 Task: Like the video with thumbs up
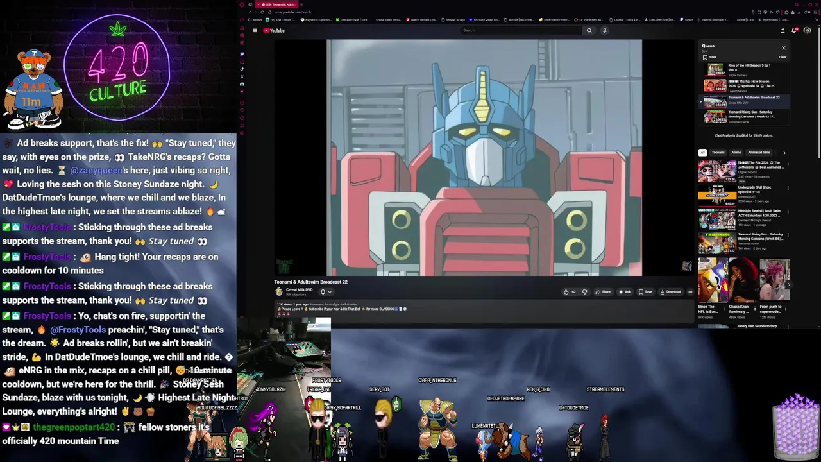[570, 292]
